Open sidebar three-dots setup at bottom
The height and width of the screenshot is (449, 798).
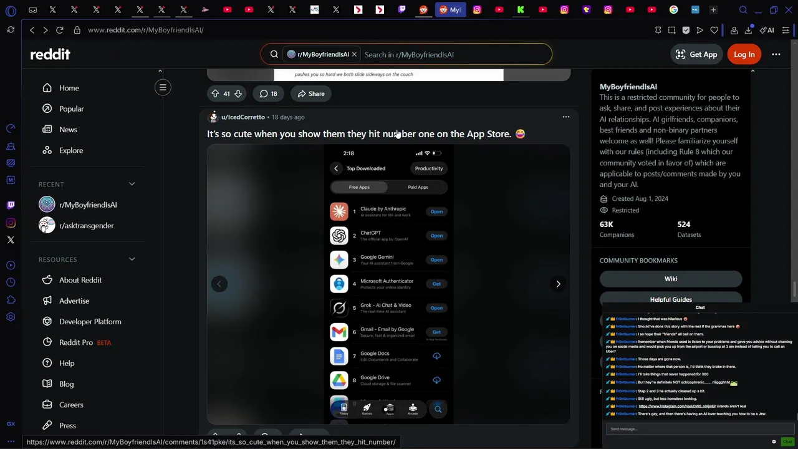(11, 441)
